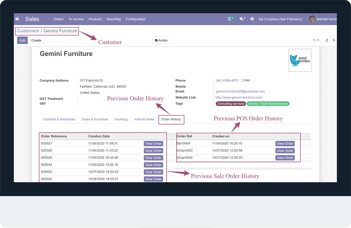The height and width of the screenshot is (228, 351).
Task: Click the date 11/04/2020 18:25:15
Action: pos(227,143)
